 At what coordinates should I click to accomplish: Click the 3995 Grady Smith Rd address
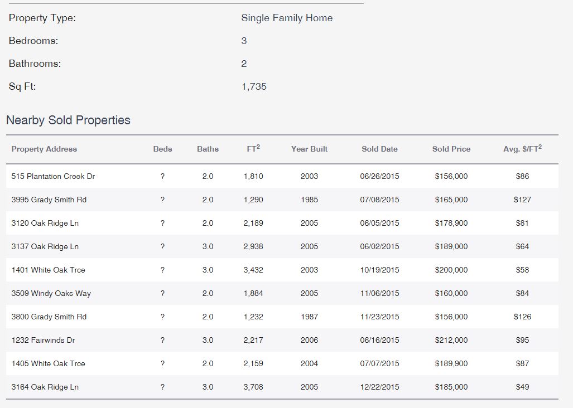tap(49, 200)
